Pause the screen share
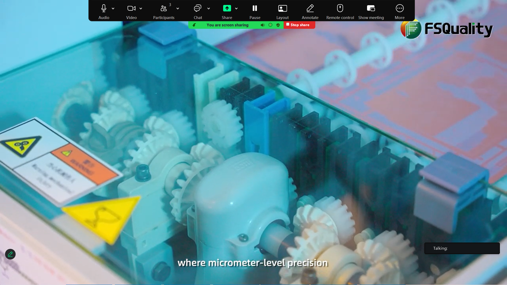This screenshot has width=507, height=285. [255, 9]
